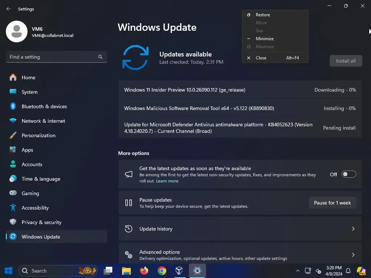Toggle Get the latest updates switch on
This screenshot has width=371, height=278.
[349, 174]
